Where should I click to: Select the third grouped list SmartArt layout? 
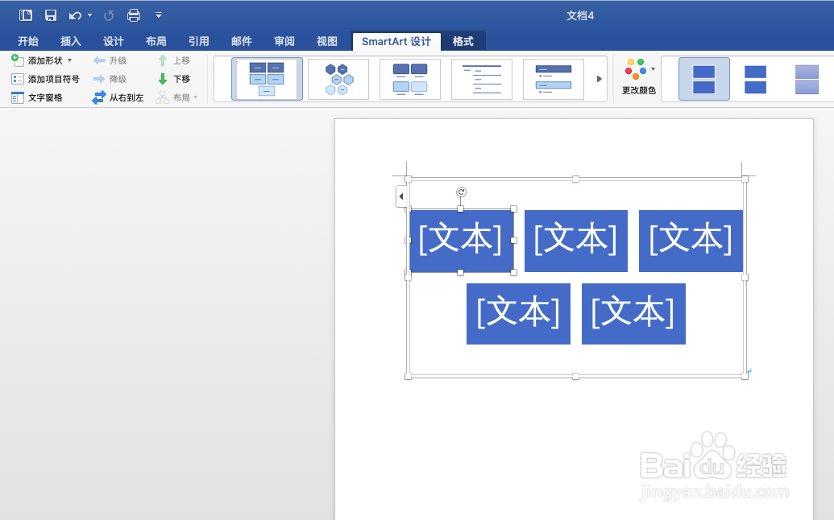[410, 79]
